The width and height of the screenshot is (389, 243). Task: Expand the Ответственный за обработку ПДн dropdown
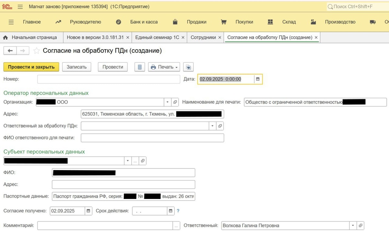coord(212,126)
